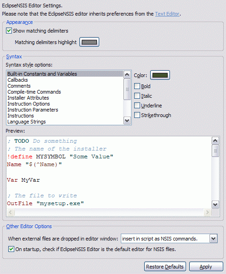Screen dimensions: 226x274
Task: Open the Text Editor preferences link
Action: point(167,14)
